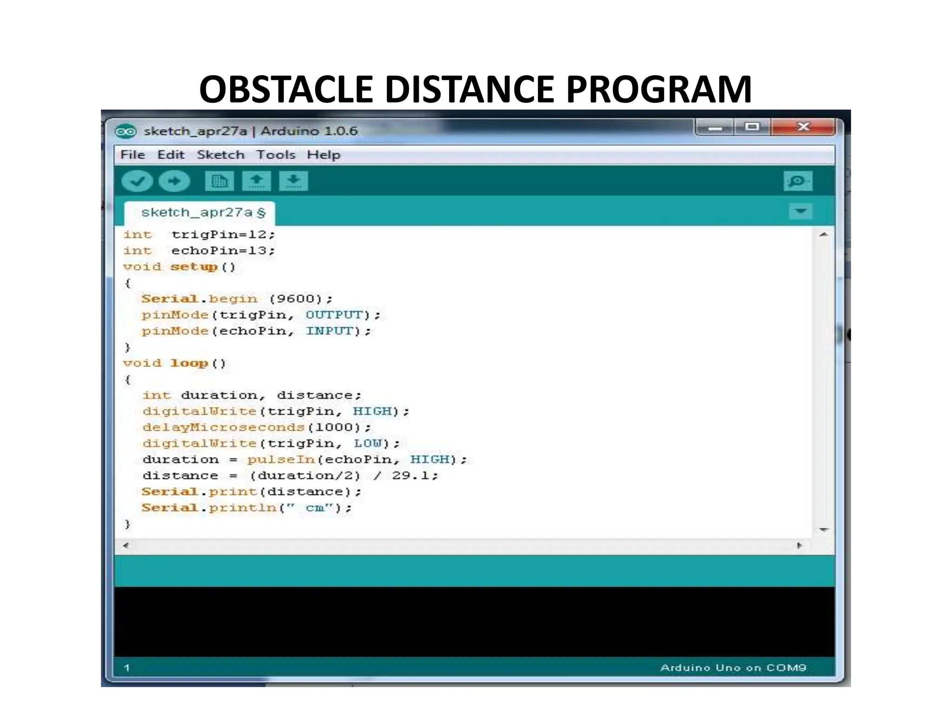
Task: Click the Save sketch down-arrow icon
Action: pyautogui.click(x=293, y=181)
